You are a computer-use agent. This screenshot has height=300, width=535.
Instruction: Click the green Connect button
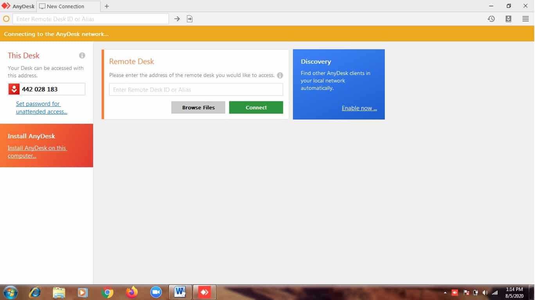coord(256,107)
